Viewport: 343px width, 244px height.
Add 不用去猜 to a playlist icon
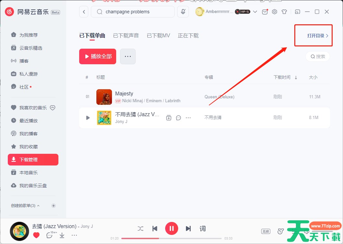[169, 118]
